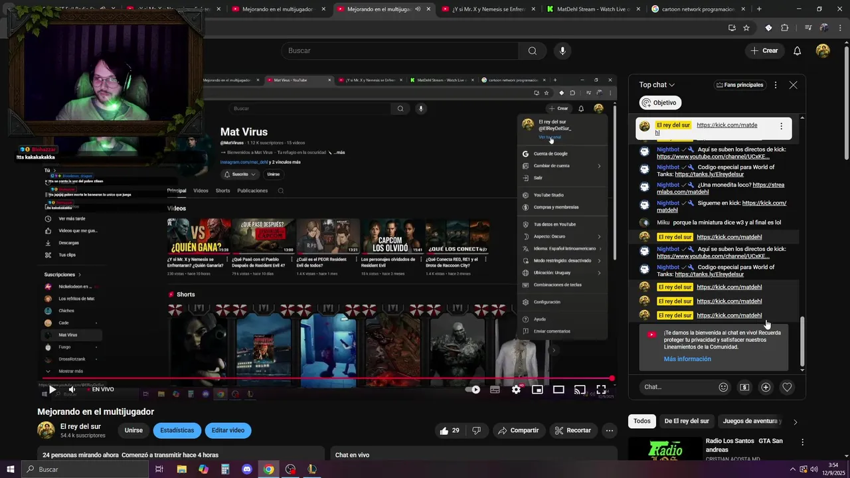This screenshot has width=850, height=478.
Task: Bookmark this page with the star icon
Action: [x=746, y=28]
